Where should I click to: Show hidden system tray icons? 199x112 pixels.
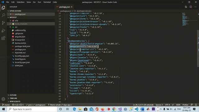pyautogui.click(x=161, y=109)
